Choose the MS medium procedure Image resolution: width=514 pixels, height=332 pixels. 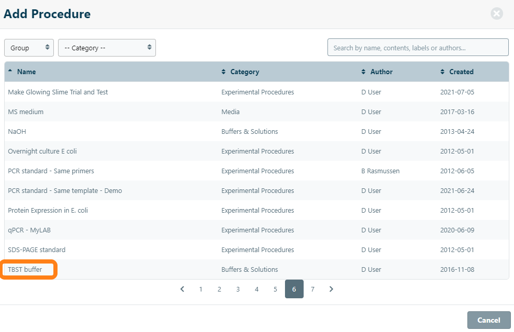point(25,112)
